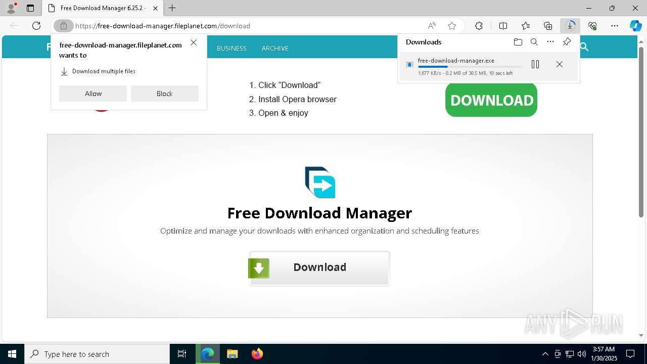
Task: Open the ARCHIVE menu item
Action: 275,48
